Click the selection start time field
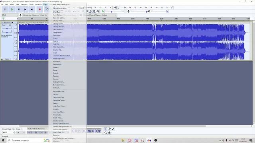The height and width of the screenshot is (143, 255). 37,132
